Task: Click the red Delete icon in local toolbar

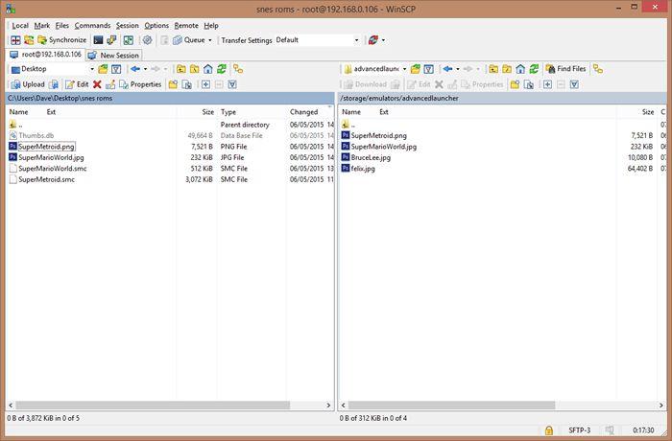Action: pyautogui.click(x=97, y=84)
